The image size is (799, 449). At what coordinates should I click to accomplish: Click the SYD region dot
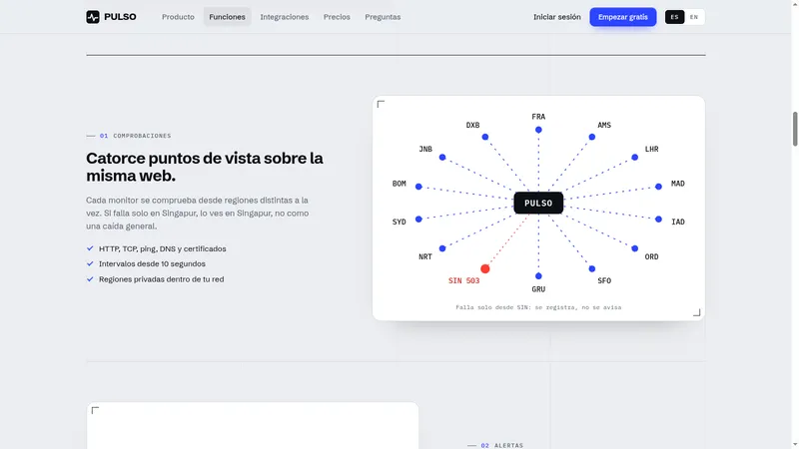pos(418,220)
